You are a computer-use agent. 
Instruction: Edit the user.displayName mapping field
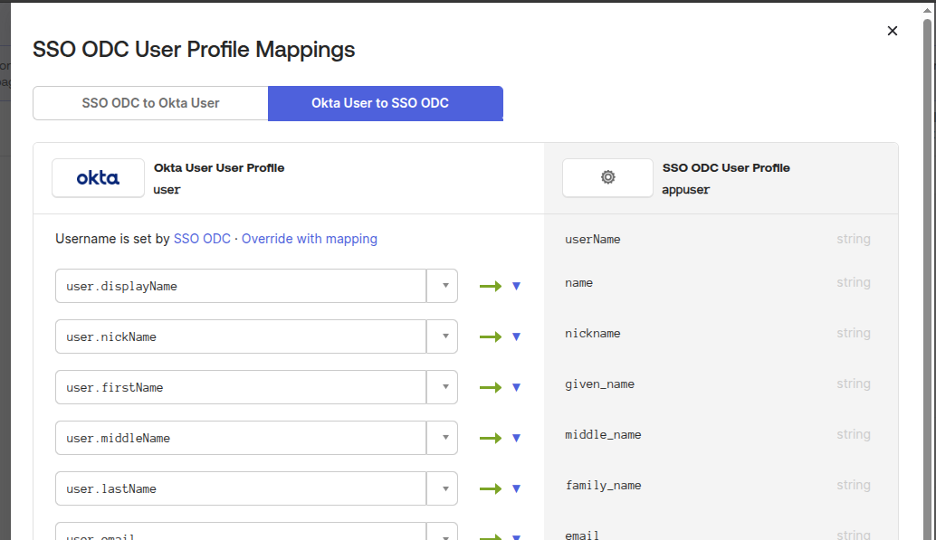click(x=241, y=286)
